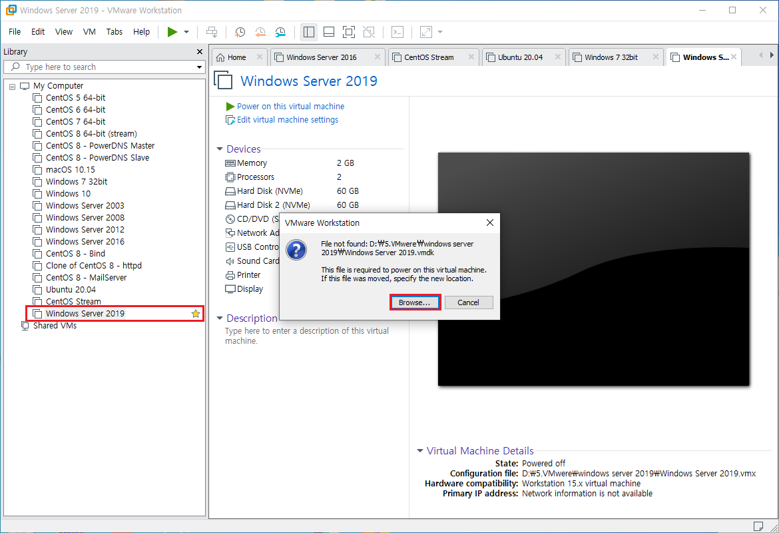Close the VMware Workstation dialog

click(x=490, y=223)
